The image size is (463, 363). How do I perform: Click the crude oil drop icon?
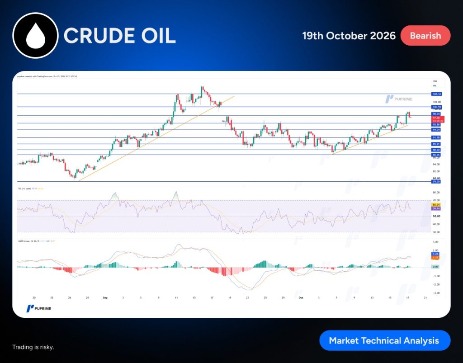(35, 35)
